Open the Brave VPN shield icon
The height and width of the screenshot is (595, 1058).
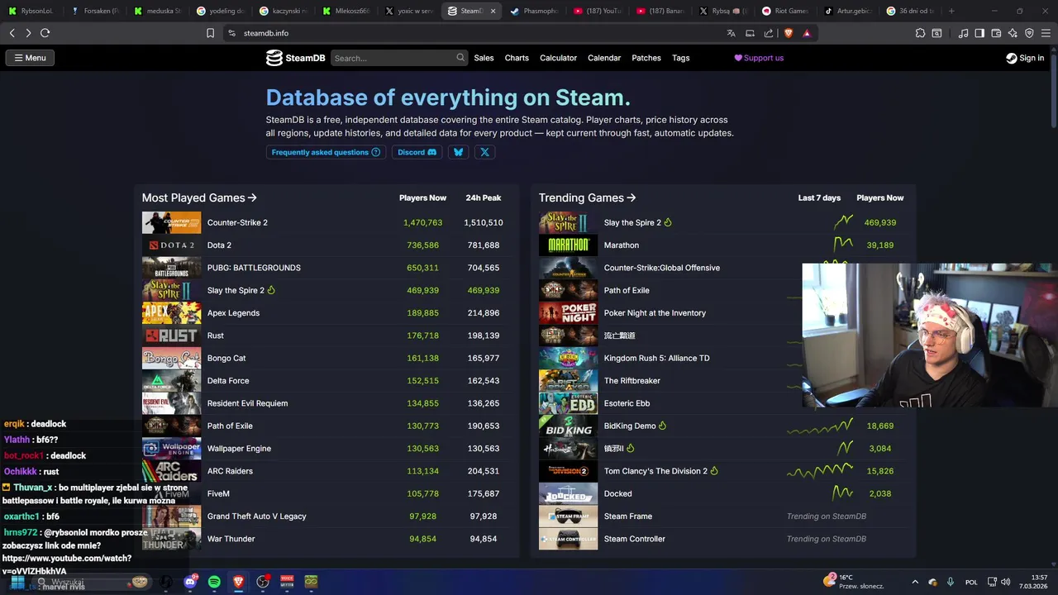coord(1029,33)
